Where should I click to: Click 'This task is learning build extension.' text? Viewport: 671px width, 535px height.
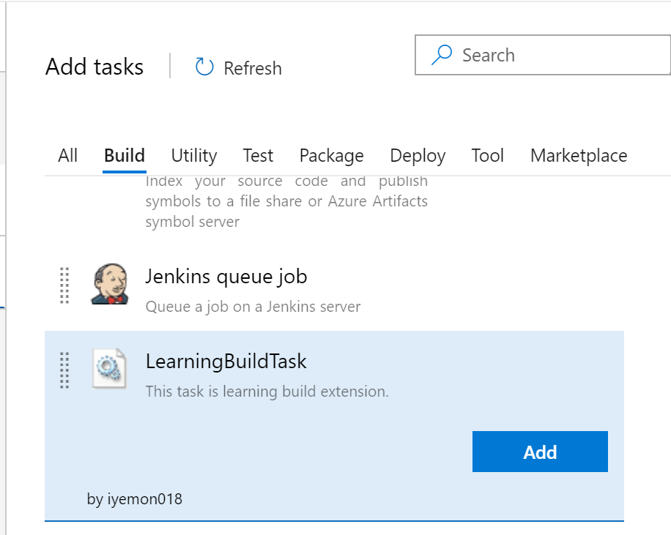(267, 392)
